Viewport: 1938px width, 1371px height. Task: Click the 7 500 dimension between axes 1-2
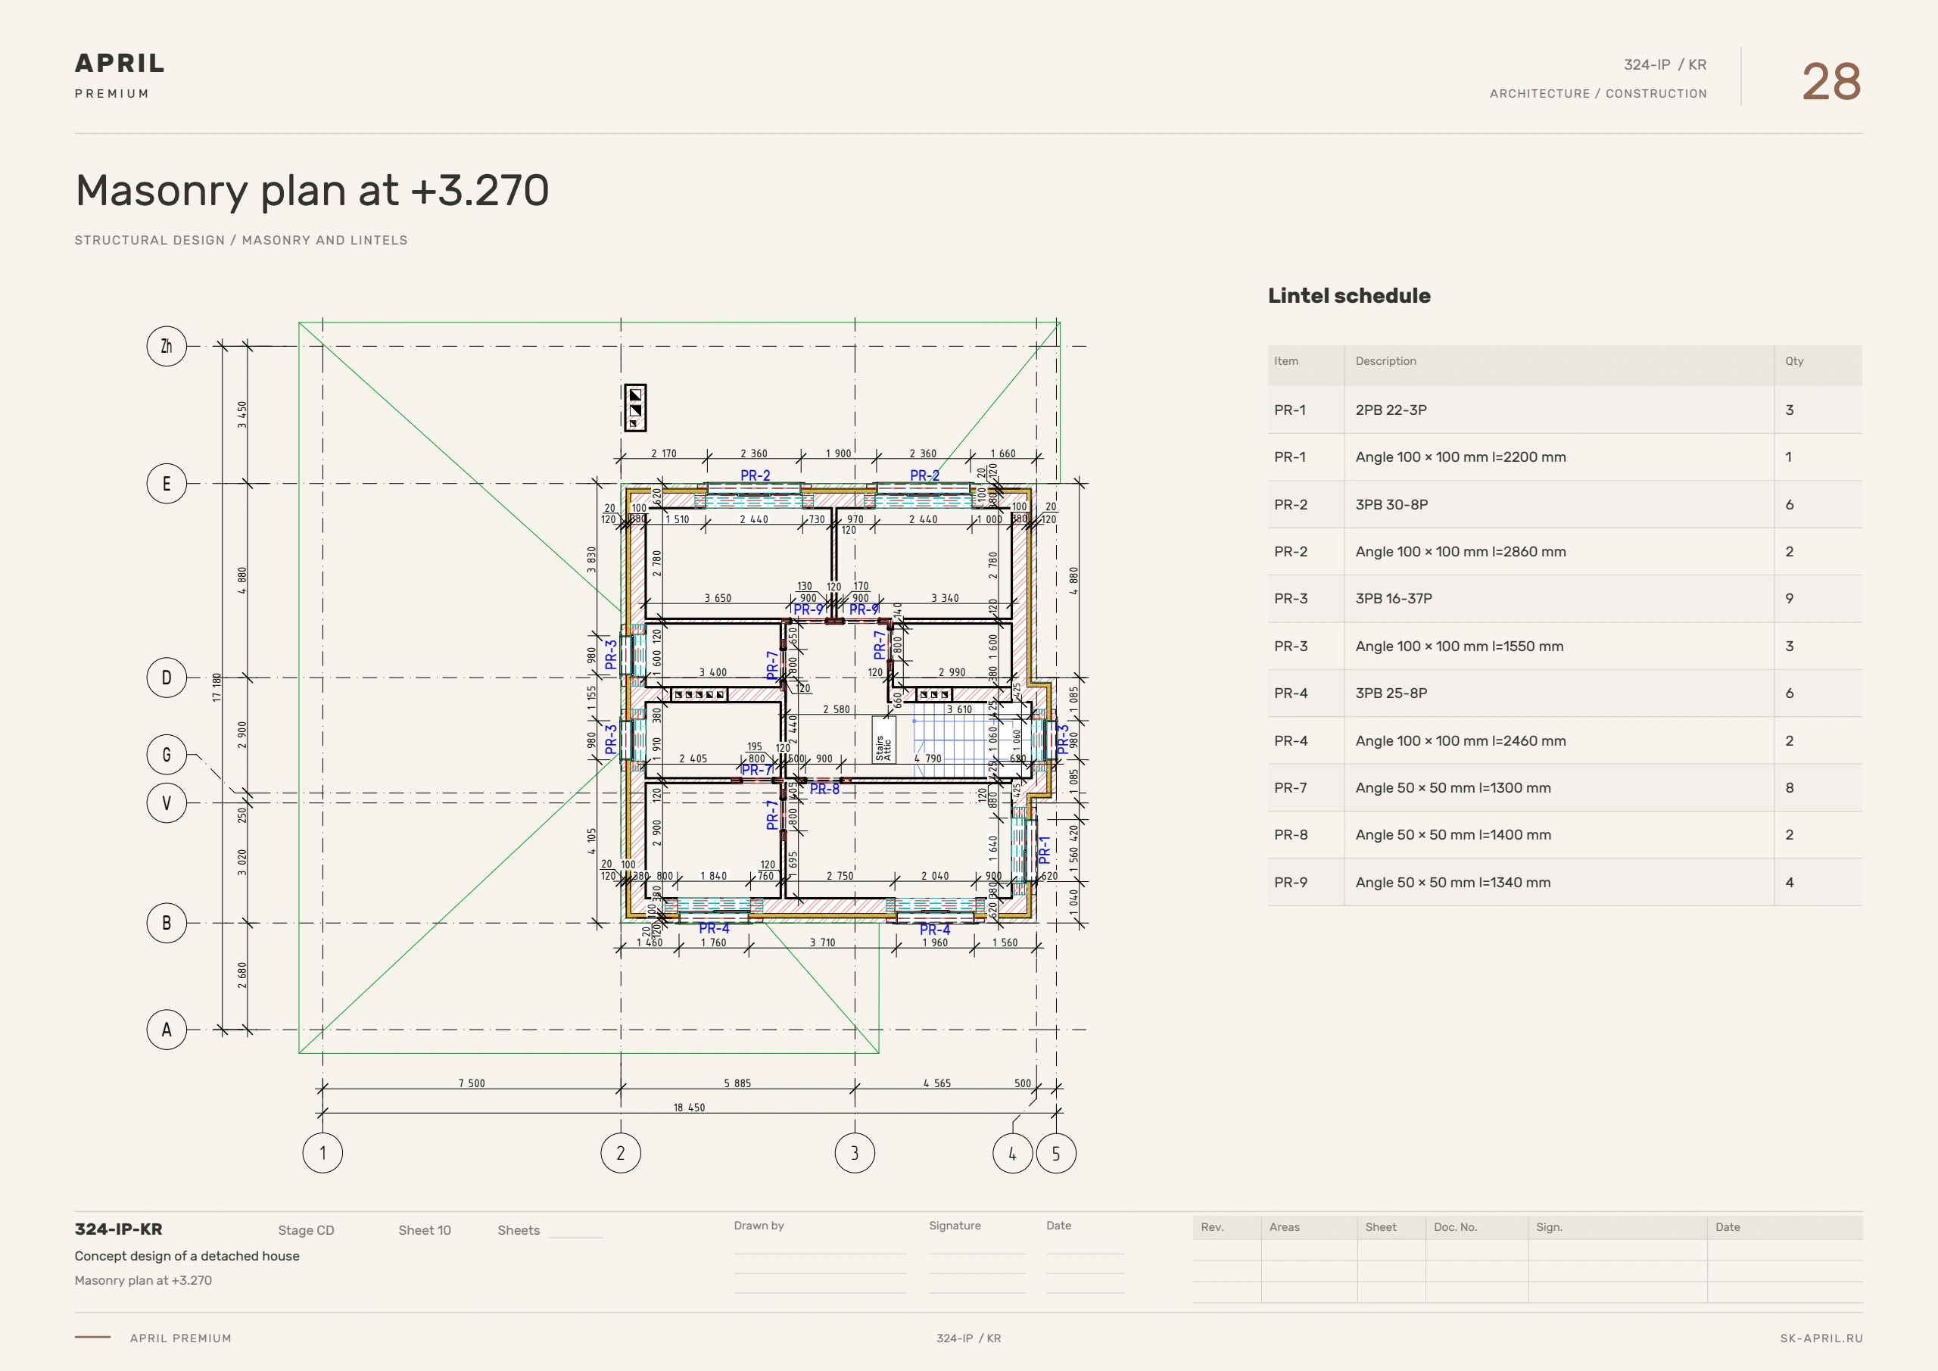click(472, 1083)
